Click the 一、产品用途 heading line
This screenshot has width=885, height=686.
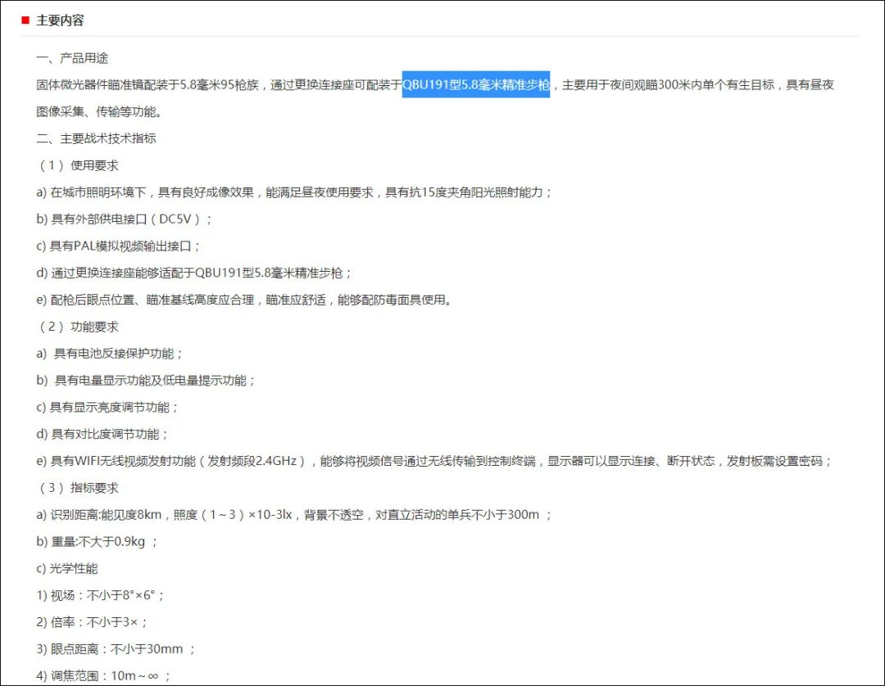pyautogui.click(x=72, y=58)
